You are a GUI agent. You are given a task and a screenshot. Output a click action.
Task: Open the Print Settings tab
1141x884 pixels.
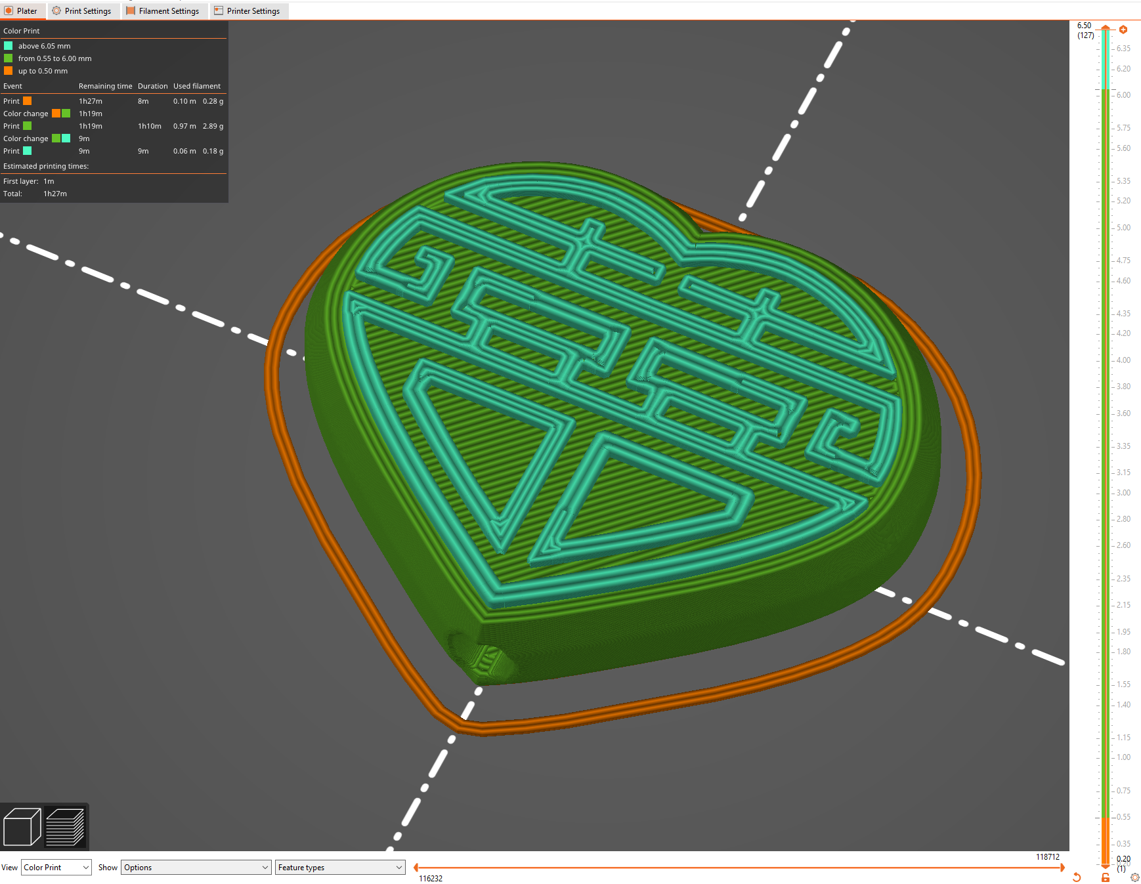[82, 11]
